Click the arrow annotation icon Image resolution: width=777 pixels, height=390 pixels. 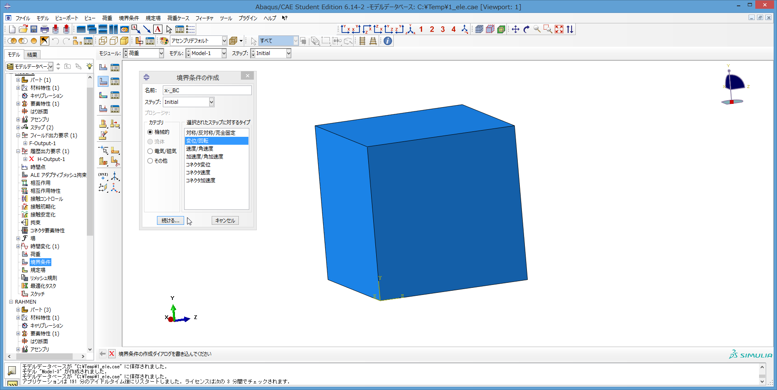click(x=147, y=29)
